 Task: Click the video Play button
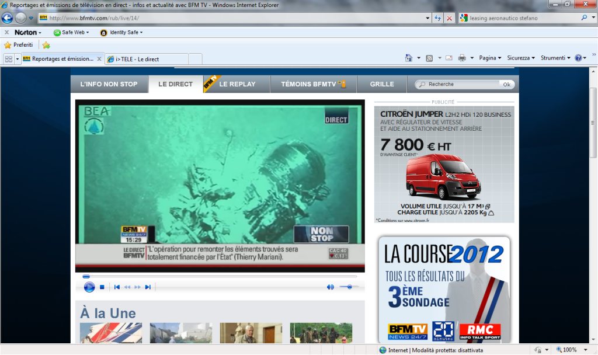89,287
